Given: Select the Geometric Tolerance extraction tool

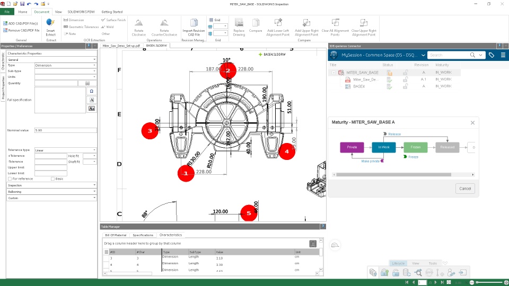Looking at the screenshot, I should pos(81,27).
